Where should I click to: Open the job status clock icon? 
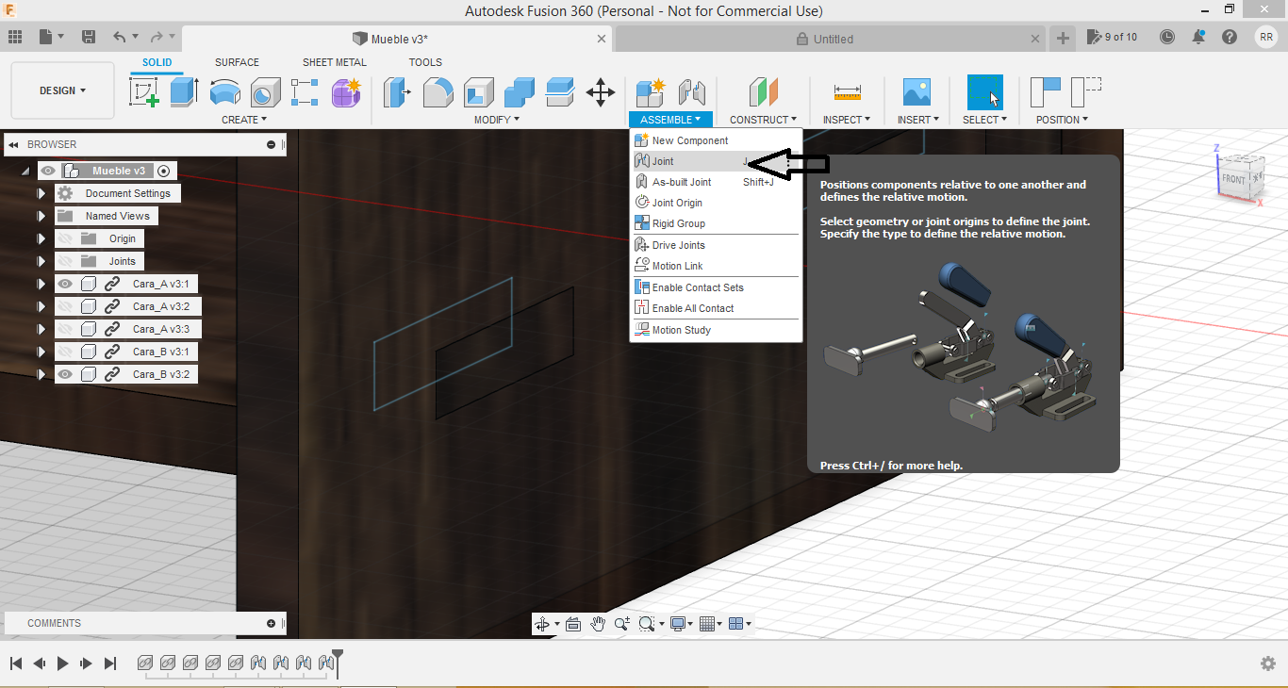pyautogui.click(x=1167, y=38)
